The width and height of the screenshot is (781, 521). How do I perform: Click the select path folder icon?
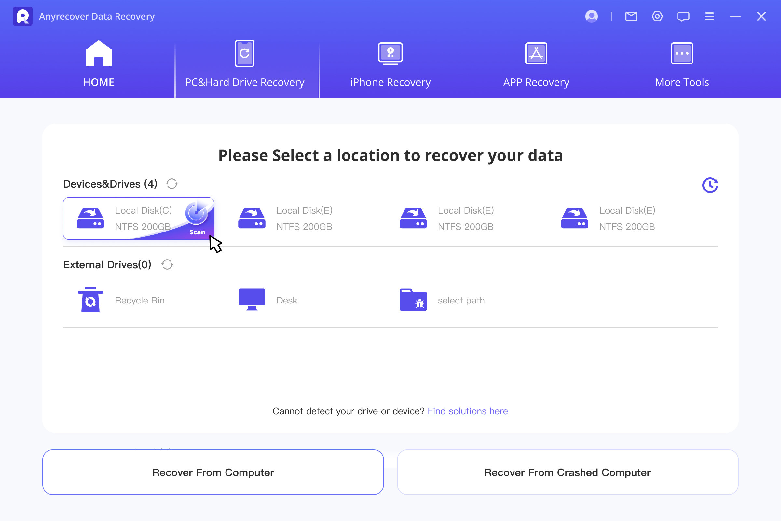point(413,300)
